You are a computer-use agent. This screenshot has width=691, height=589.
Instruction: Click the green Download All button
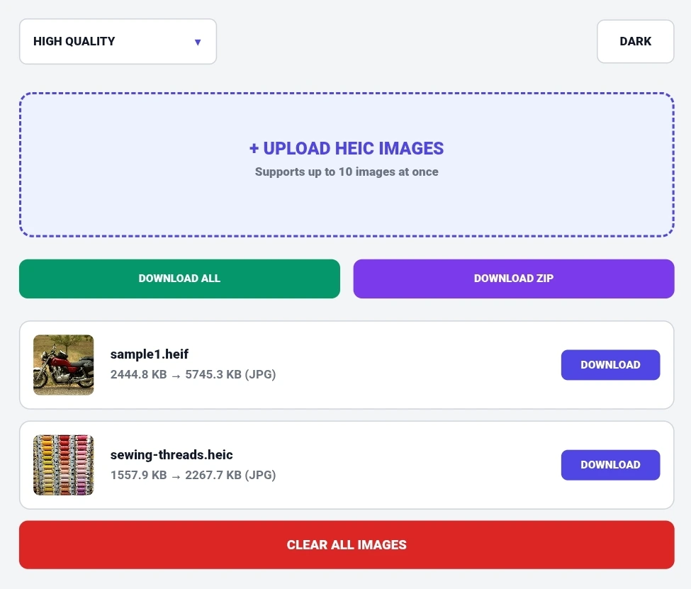pos(179,279)
